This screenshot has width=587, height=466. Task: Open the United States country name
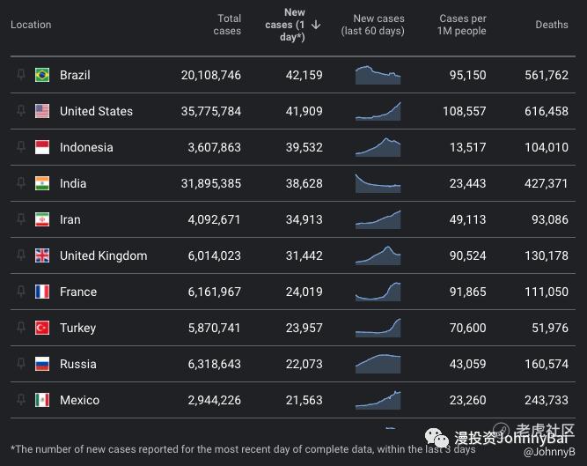tap(96, 111)
